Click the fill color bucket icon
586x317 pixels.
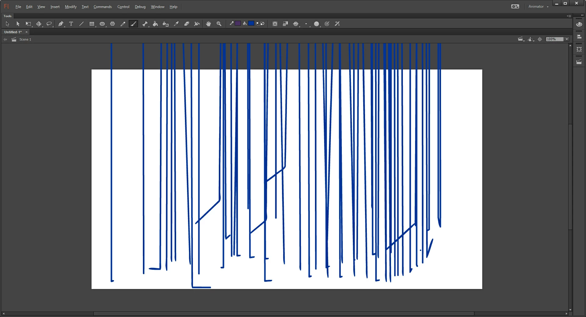(245, 23)
